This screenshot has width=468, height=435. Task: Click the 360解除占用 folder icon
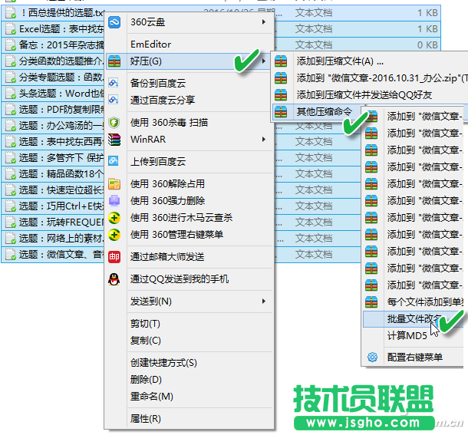click(x=114, y=184)
